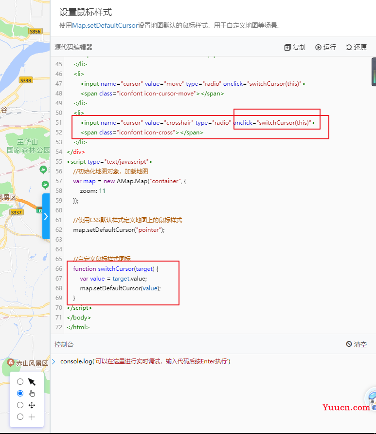Screen dimensions: 376x434
Task: Click the 源代码编辑器 panel title
Action: 73,47
